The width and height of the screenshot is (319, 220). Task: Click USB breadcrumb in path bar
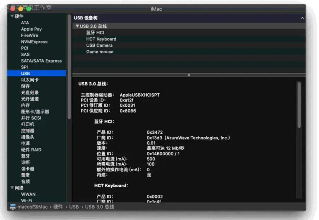[74, 207]
